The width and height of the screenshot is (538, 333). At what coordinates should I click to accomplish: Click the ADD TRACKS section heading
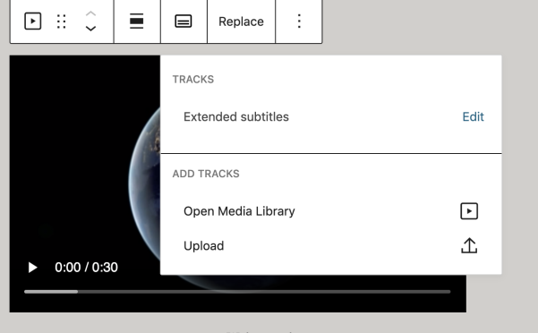(x=206, y=174)
